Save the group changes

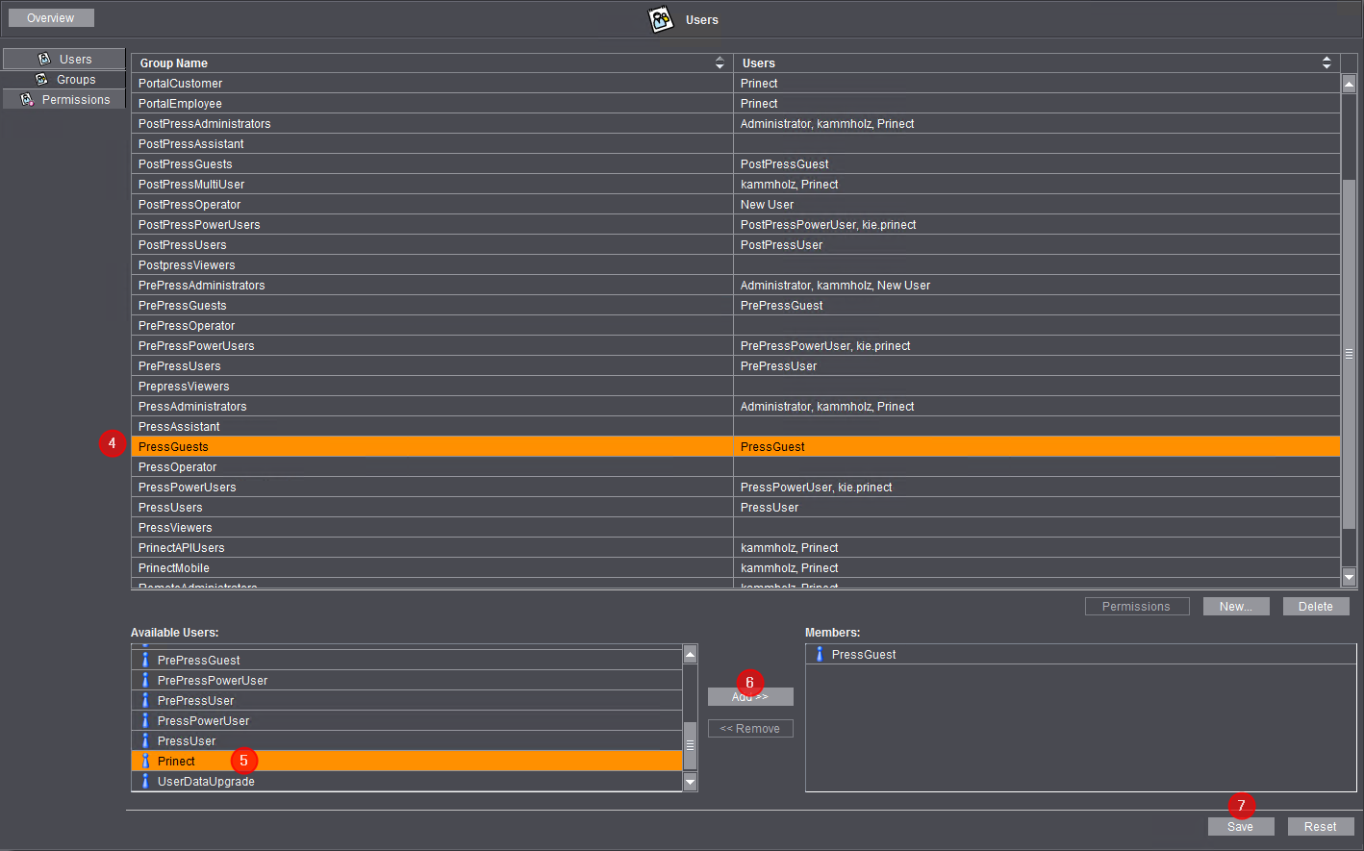tap(1241, 826)
